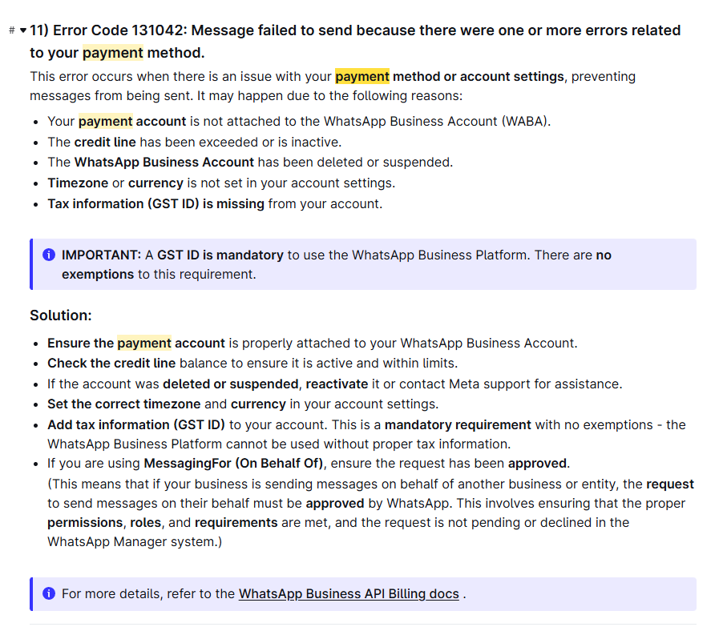723x639 pixels.
Task: Click 'Add tax information (GST ID)' bullet text
Action: coord(136,424)
